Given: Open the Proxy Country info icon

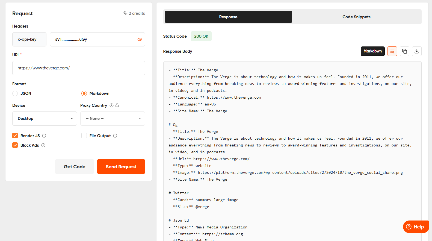Looking at the screenshot, I should [111, 105].
